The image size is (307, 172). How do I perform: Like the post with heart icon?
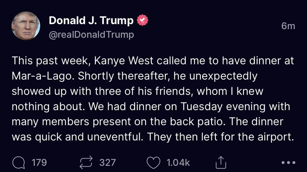(153, 162)
